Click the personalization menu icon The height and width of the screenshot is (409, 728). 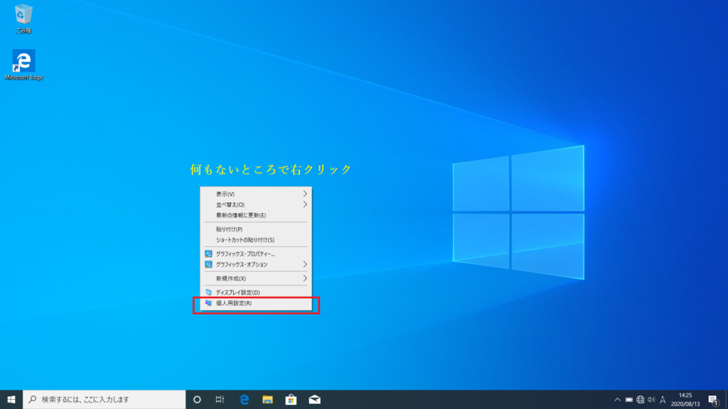(208, 303)
